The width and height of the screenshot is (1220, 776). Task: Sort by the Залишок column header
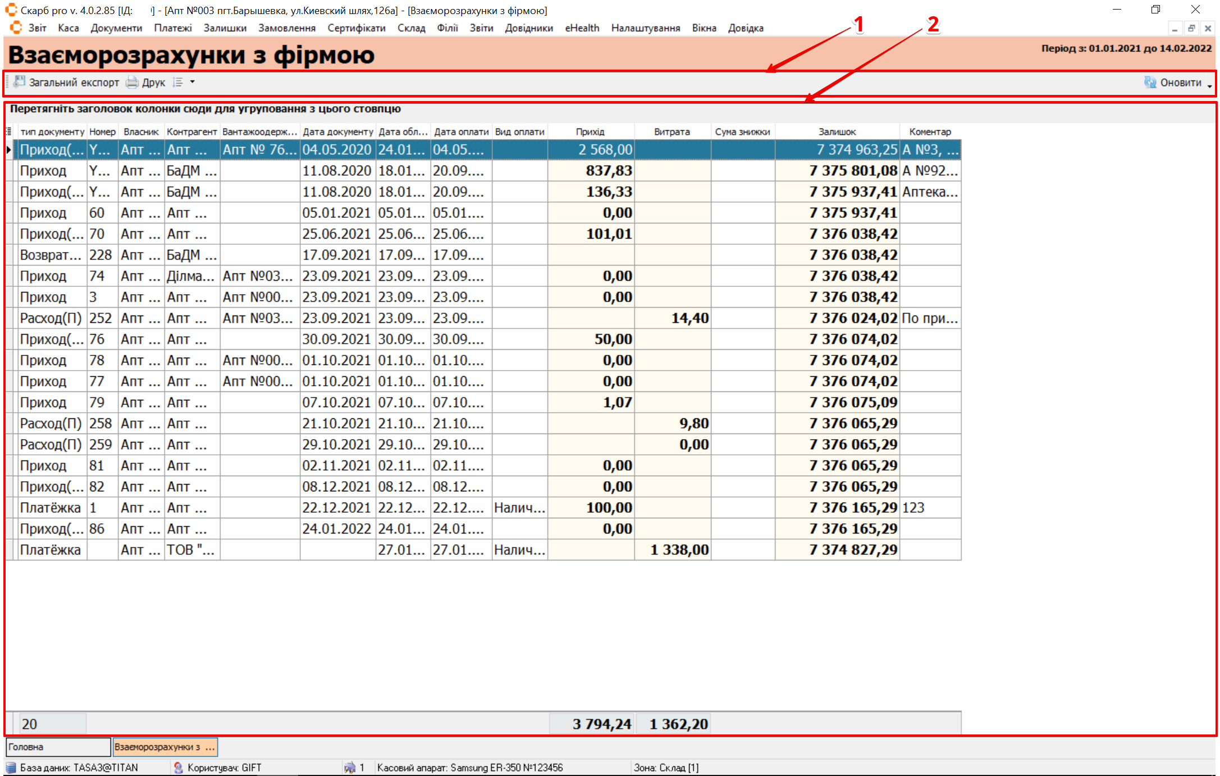(x=837, y=131)
